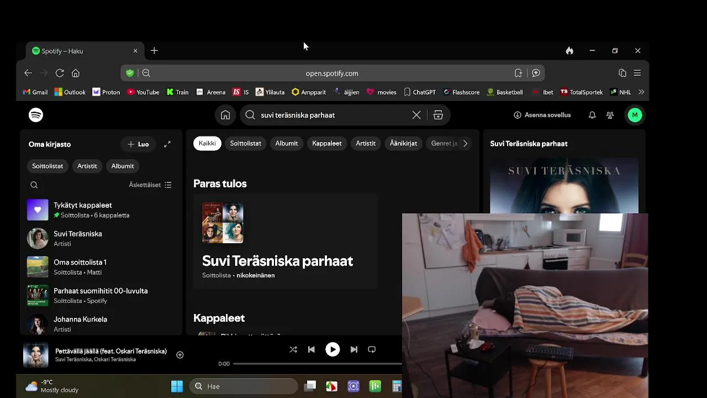Play the current song

(x=333, y=349)
